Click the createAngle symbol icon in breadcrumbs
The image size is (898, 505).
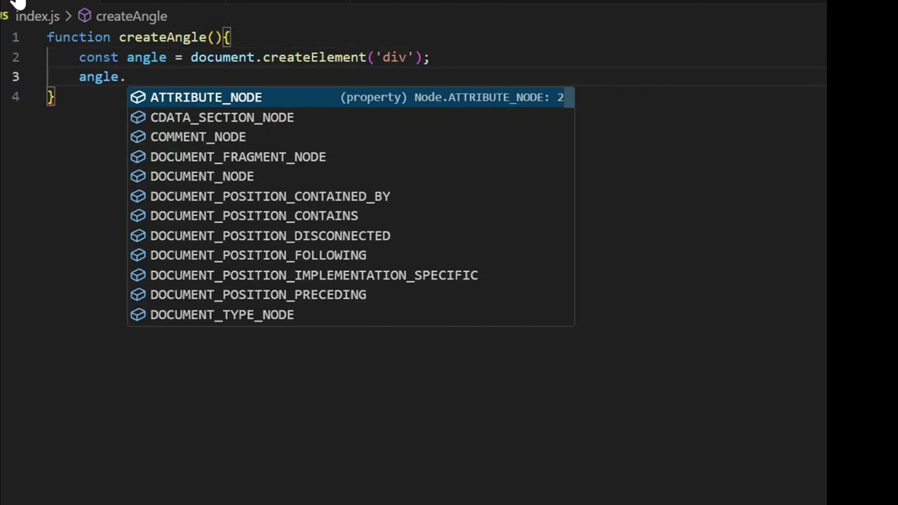[85, 15]
